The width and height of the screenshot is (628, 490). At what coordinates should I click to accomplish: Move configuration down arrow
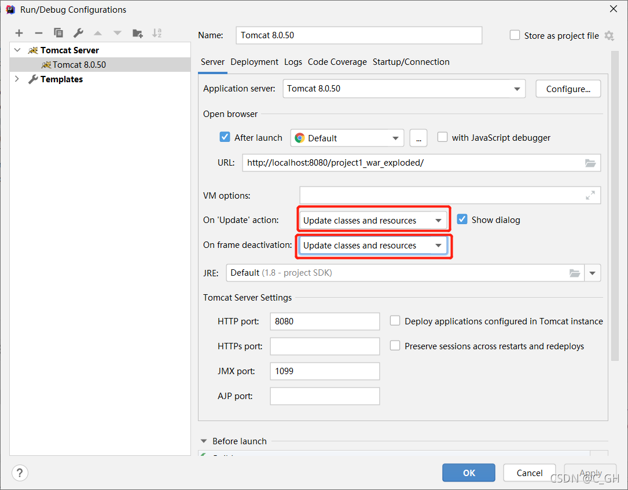coord(117,33)
